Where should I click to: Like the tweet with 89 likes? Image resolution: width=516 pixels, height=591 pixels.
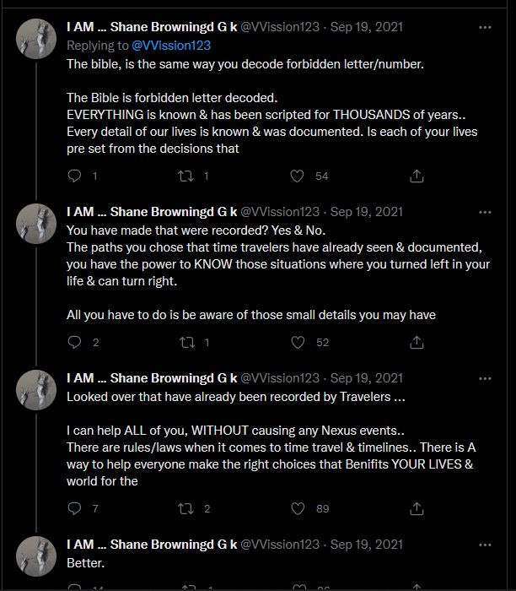click(297, 508)
